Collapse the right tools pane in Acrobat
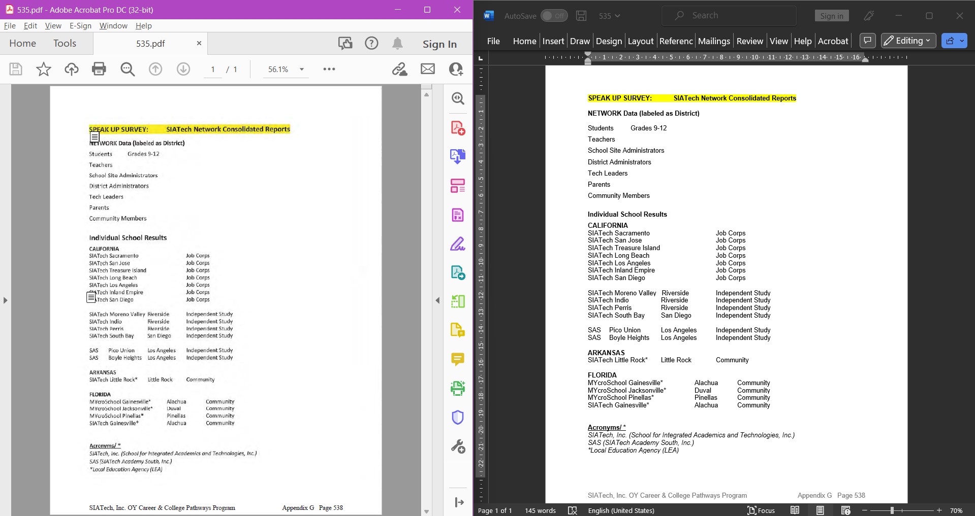Viewport: 975px width, 516px height. [x=437, y=300]
